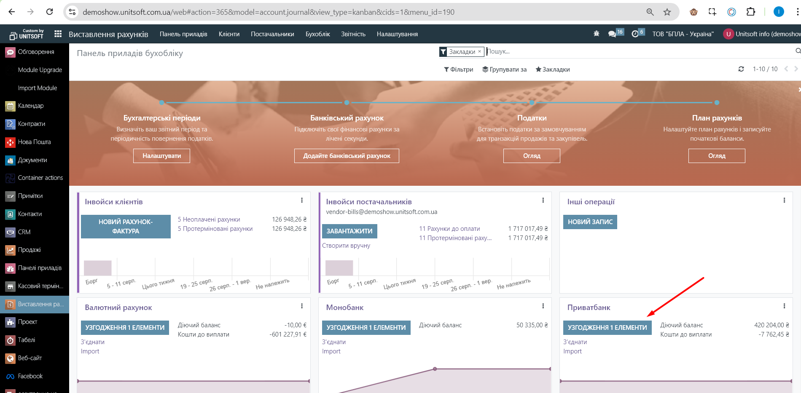This screenshot has height=393, width=801.
Task: Open the conversations chat icon with badge 16
Action: (612, 34)
